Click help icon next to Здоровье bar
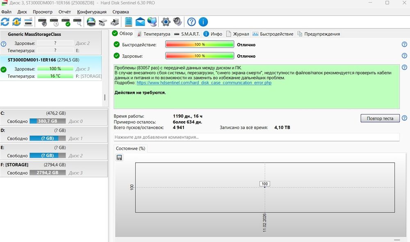Image resolution: width=410 pixels, height=242 pixels. tap(404, 56)
